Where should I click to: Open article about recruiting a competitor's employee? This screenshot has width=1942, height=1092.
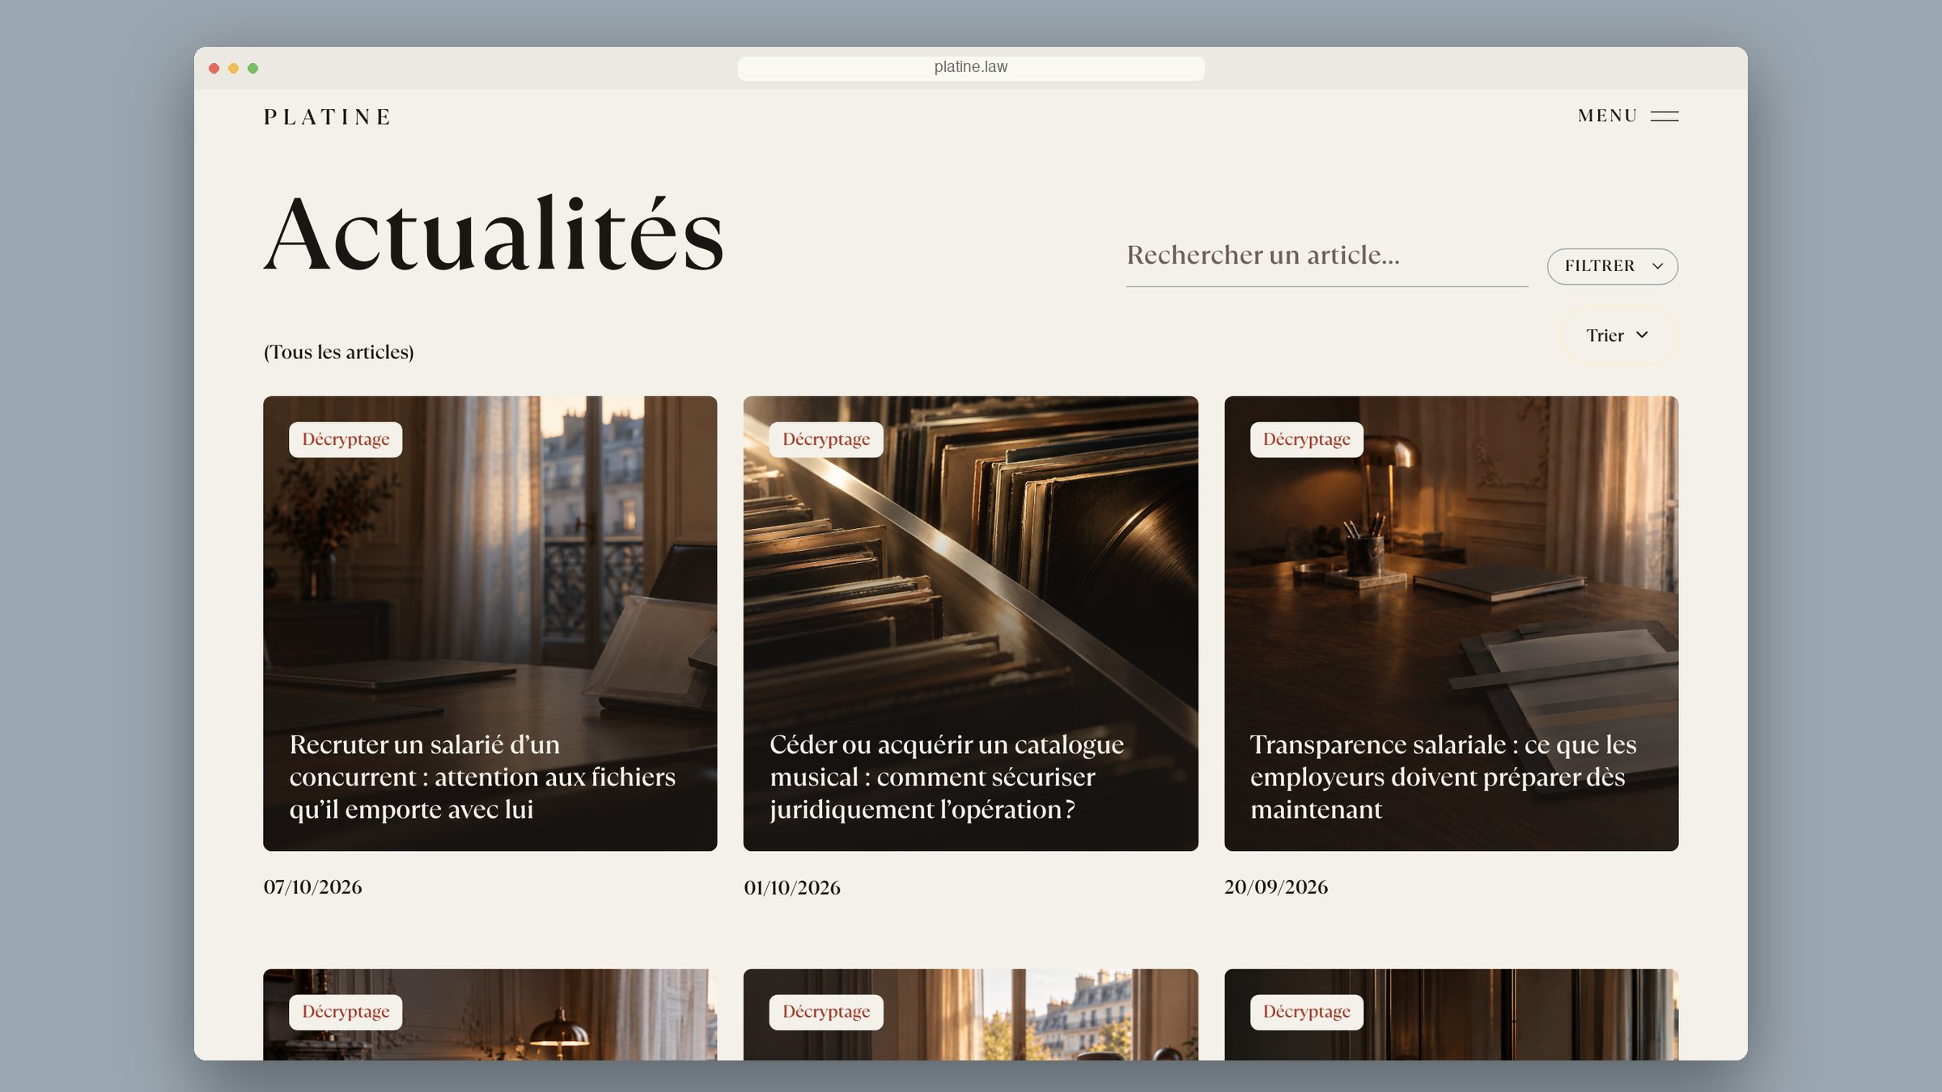[x=490, y=623]
